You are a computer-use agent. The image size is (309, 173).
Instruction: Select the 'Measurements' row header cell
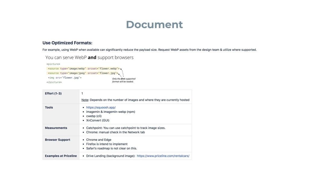point(61,130)
